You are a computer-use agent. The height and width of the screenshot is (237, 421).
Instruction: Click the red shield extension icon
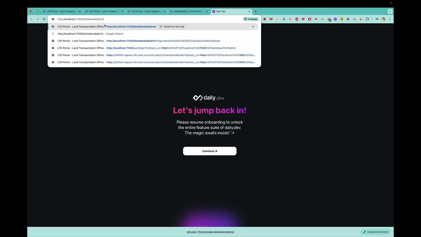[303, 19]
